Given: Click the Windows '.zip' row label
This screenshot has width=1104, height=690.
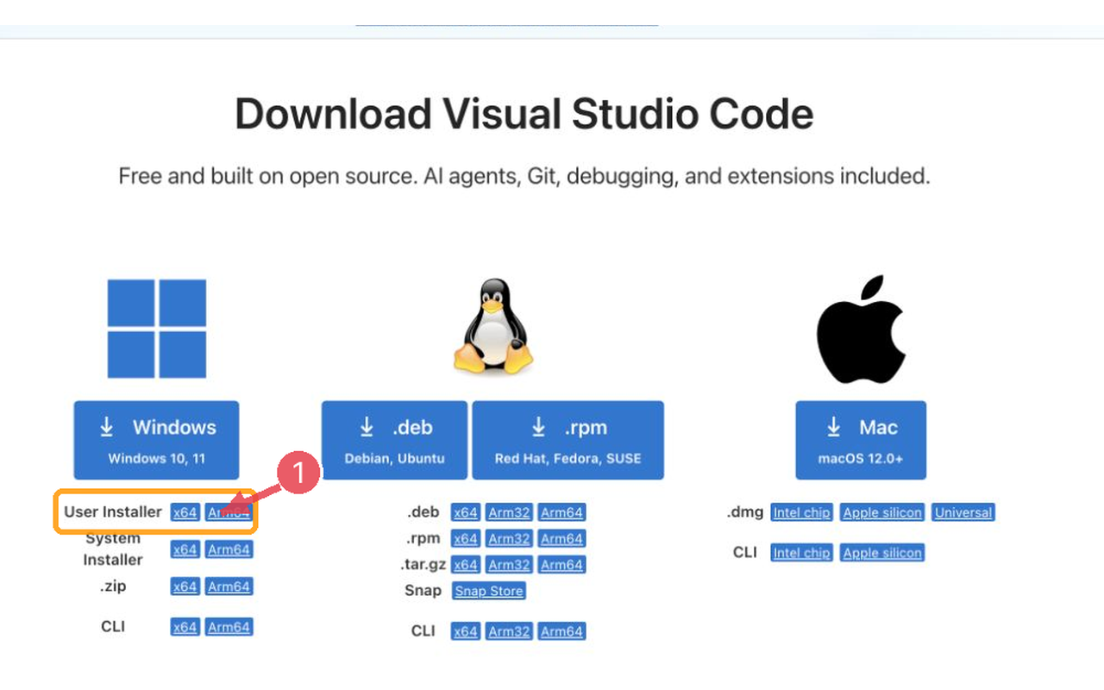Looking at the screenshot, I should [x=113, y=586].
